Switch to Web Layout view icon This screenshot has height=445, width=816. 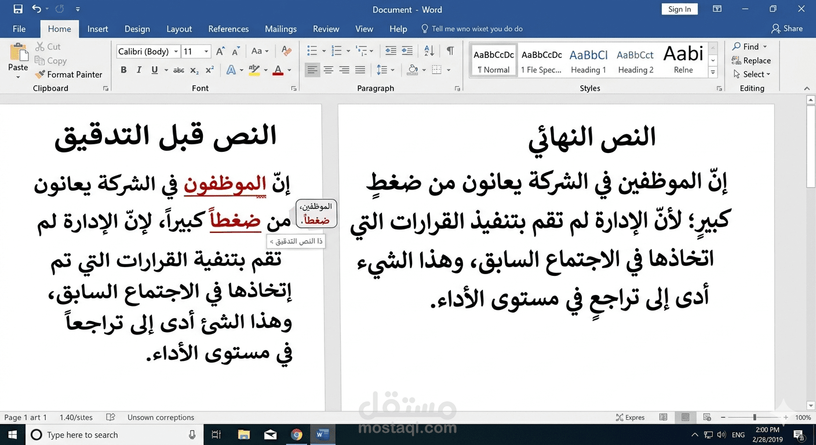[x=706, y=417]
